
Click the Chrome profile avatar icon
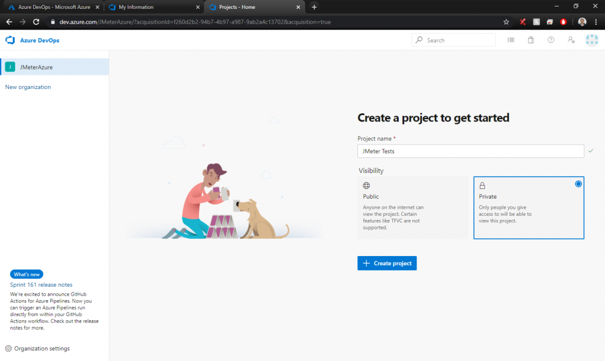[582, 22]
